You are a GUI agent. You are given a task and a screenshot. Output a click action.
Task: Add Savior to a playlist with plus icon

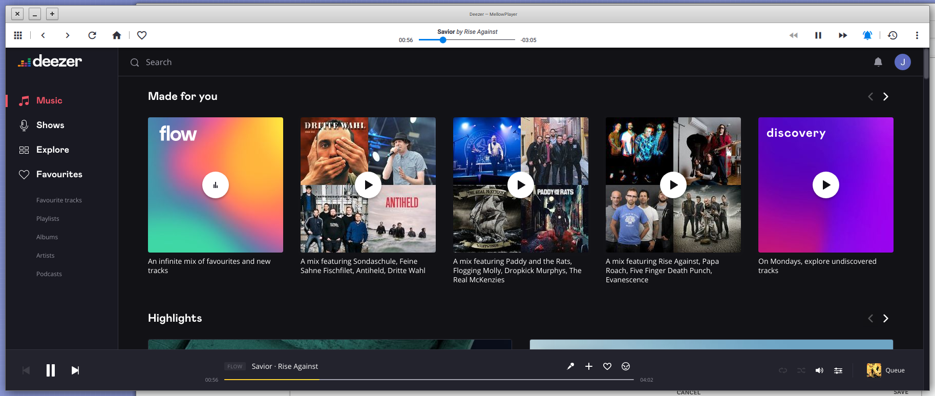click(589, 366)
